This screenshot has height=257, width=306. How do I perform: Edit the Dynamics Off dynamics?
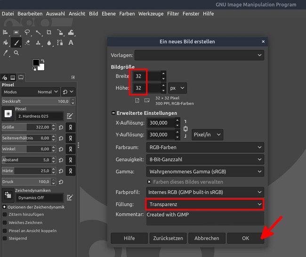(70, 198)
